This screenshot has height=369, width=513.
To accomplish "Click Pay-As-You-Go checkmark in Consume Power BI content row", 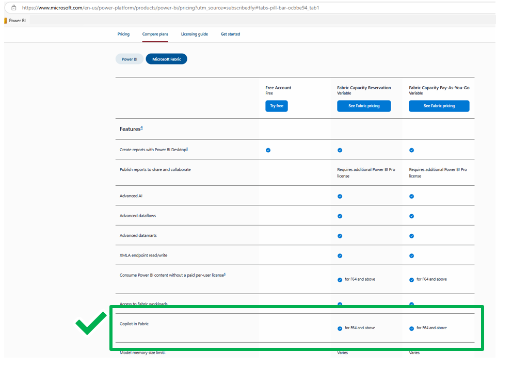I will tap(411, 280).
